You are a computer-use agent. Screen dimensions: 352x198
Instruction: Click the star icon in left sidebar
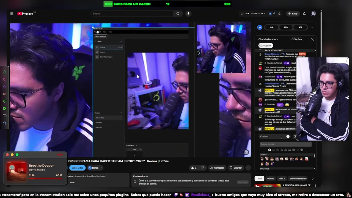coord(5,123)
